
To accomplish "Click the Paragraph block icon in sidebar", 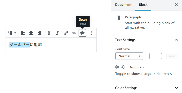I will click(x=119, y=18).
